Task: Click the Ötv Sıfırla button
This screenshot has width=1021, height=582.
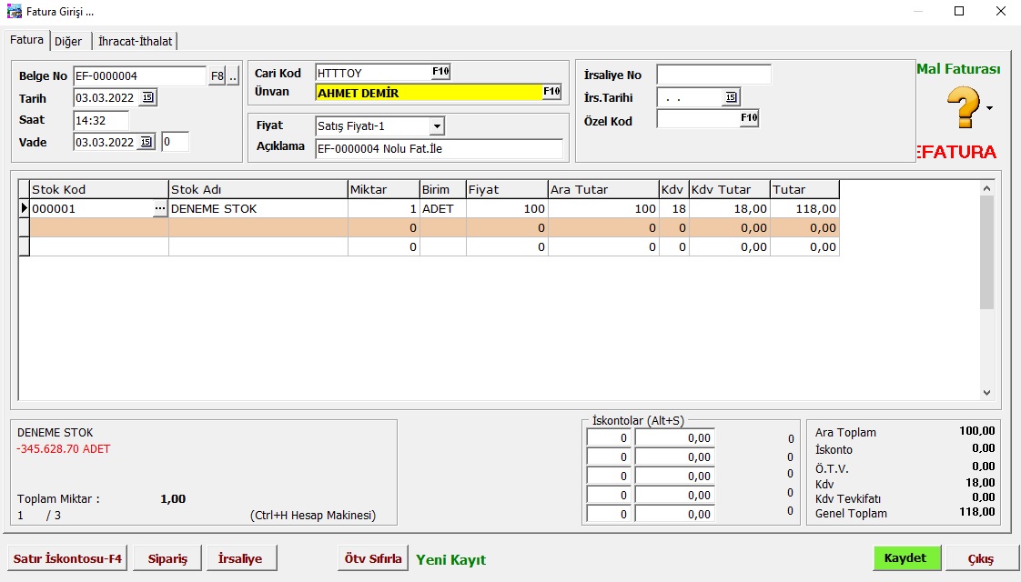Action: tap(373, 559)
